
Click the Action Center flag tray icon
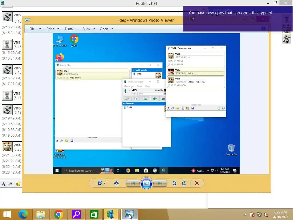[x=252, y=215]
